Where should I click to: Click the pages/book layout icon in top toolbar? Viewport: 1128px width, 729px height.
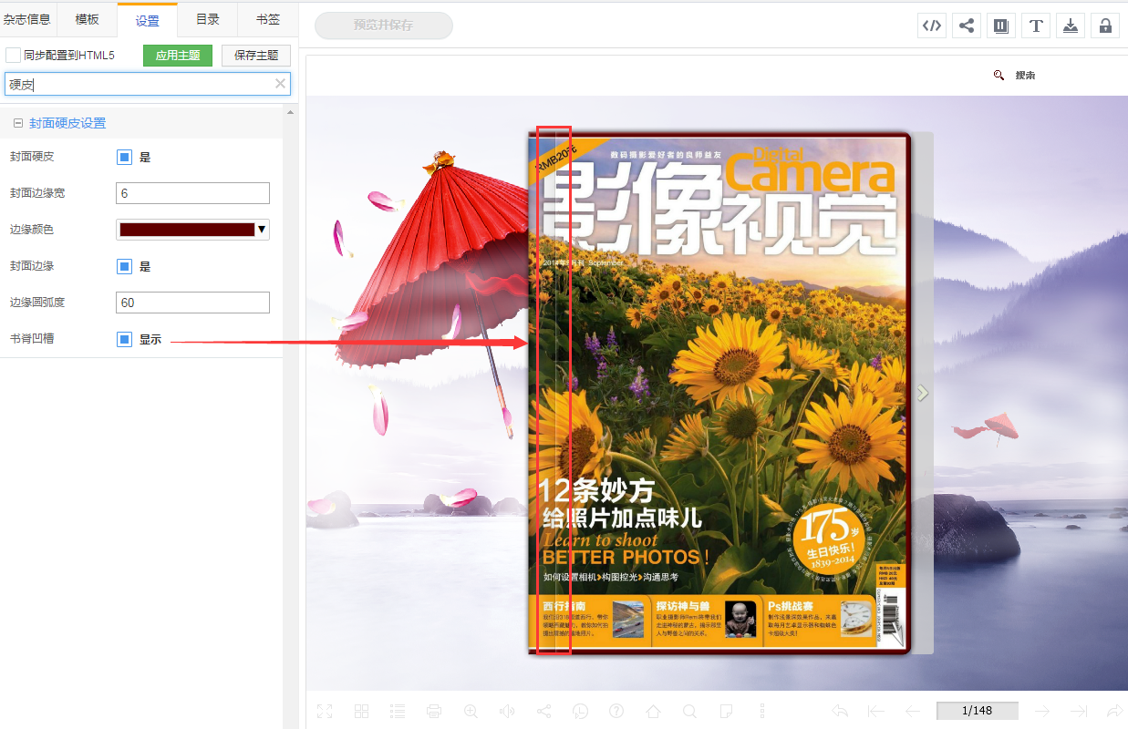pyautogui.click(x=1001, y=26)
